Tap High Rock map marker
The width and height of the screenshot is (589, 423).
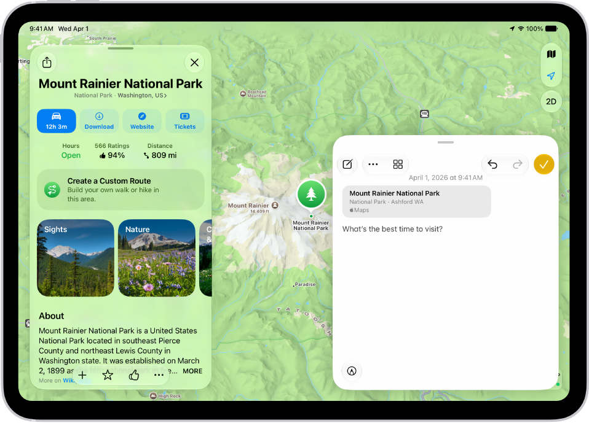pyautogui.click(x=153, y=395)
